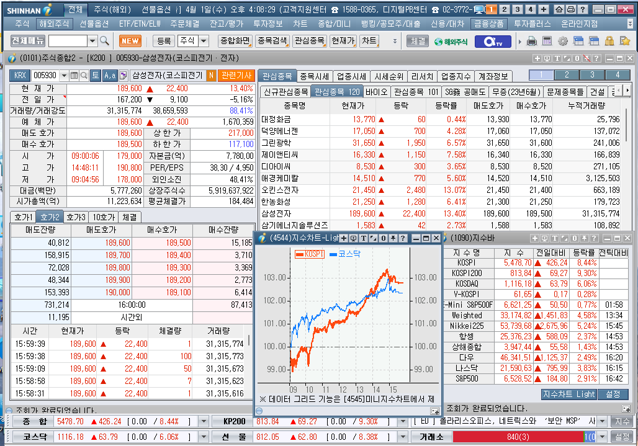This screenshot has width=638, height=446.
Task: Click the printer icon in the main title bar
Action: coord(571,9)
